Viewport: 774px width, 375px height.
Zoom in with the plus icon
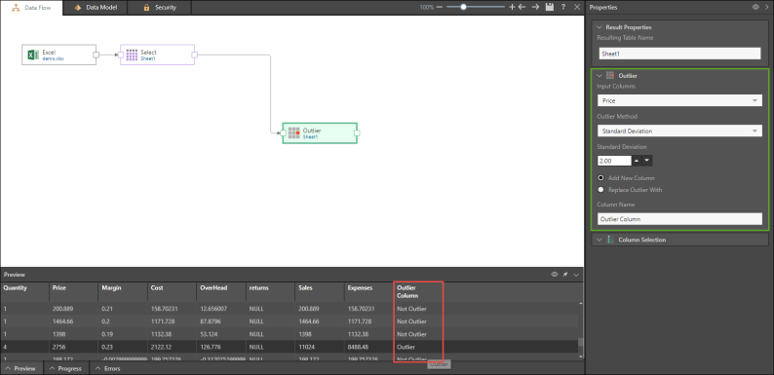[x=512, y=7]
